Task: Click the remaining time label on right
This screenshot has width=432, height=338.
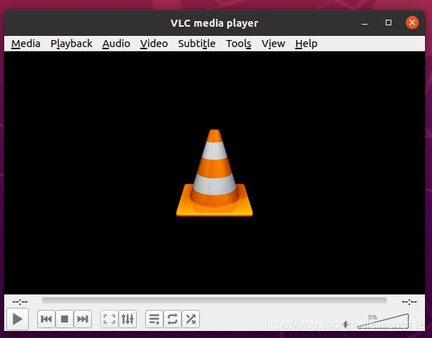Action: pos(409,301)
